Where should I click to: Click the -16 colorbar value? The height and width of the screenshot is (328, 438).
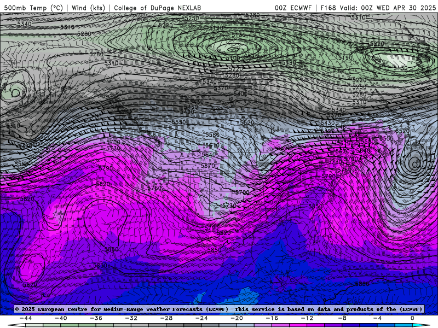(272, 318)
